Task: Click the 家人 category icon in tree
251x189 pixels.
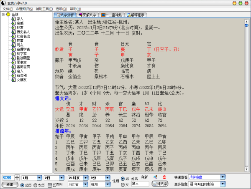Action: tap(13, 19)
